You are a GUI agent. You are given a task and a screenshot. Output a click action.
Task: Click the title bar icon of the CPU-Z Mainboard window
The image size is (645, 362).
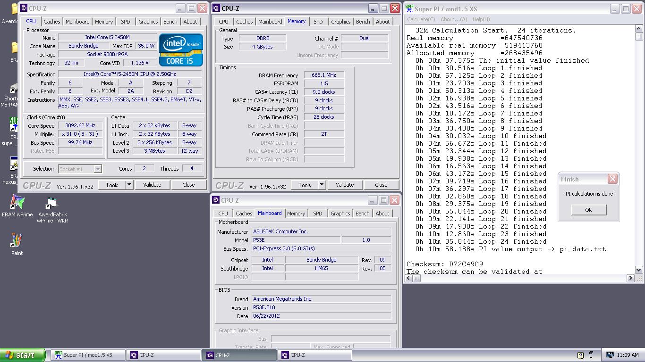coord(216,200)
